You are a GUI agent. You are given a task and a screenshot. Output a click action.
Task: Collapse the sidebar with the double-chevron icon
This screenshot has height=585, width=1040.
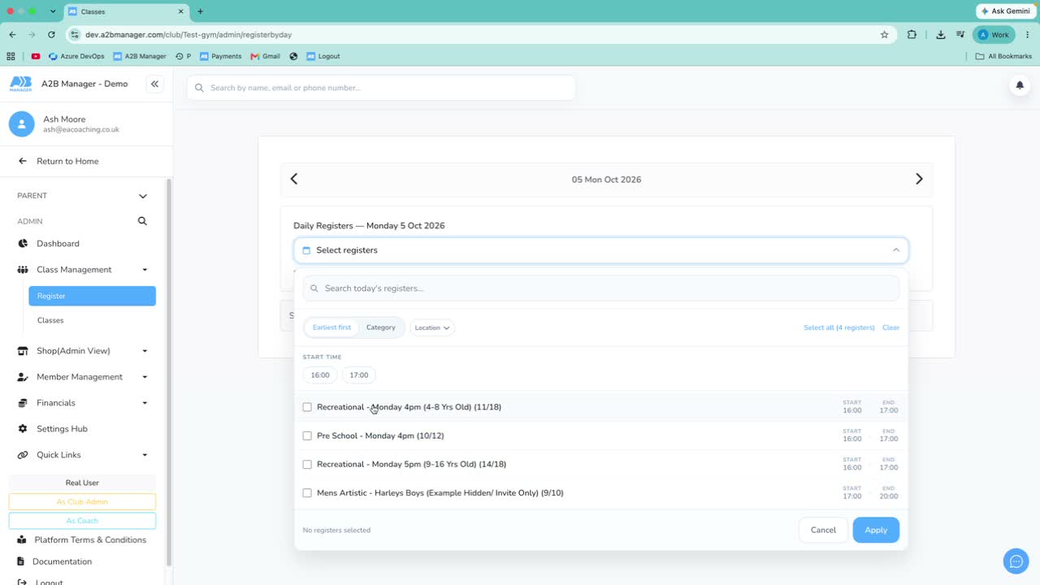[154, 84]
